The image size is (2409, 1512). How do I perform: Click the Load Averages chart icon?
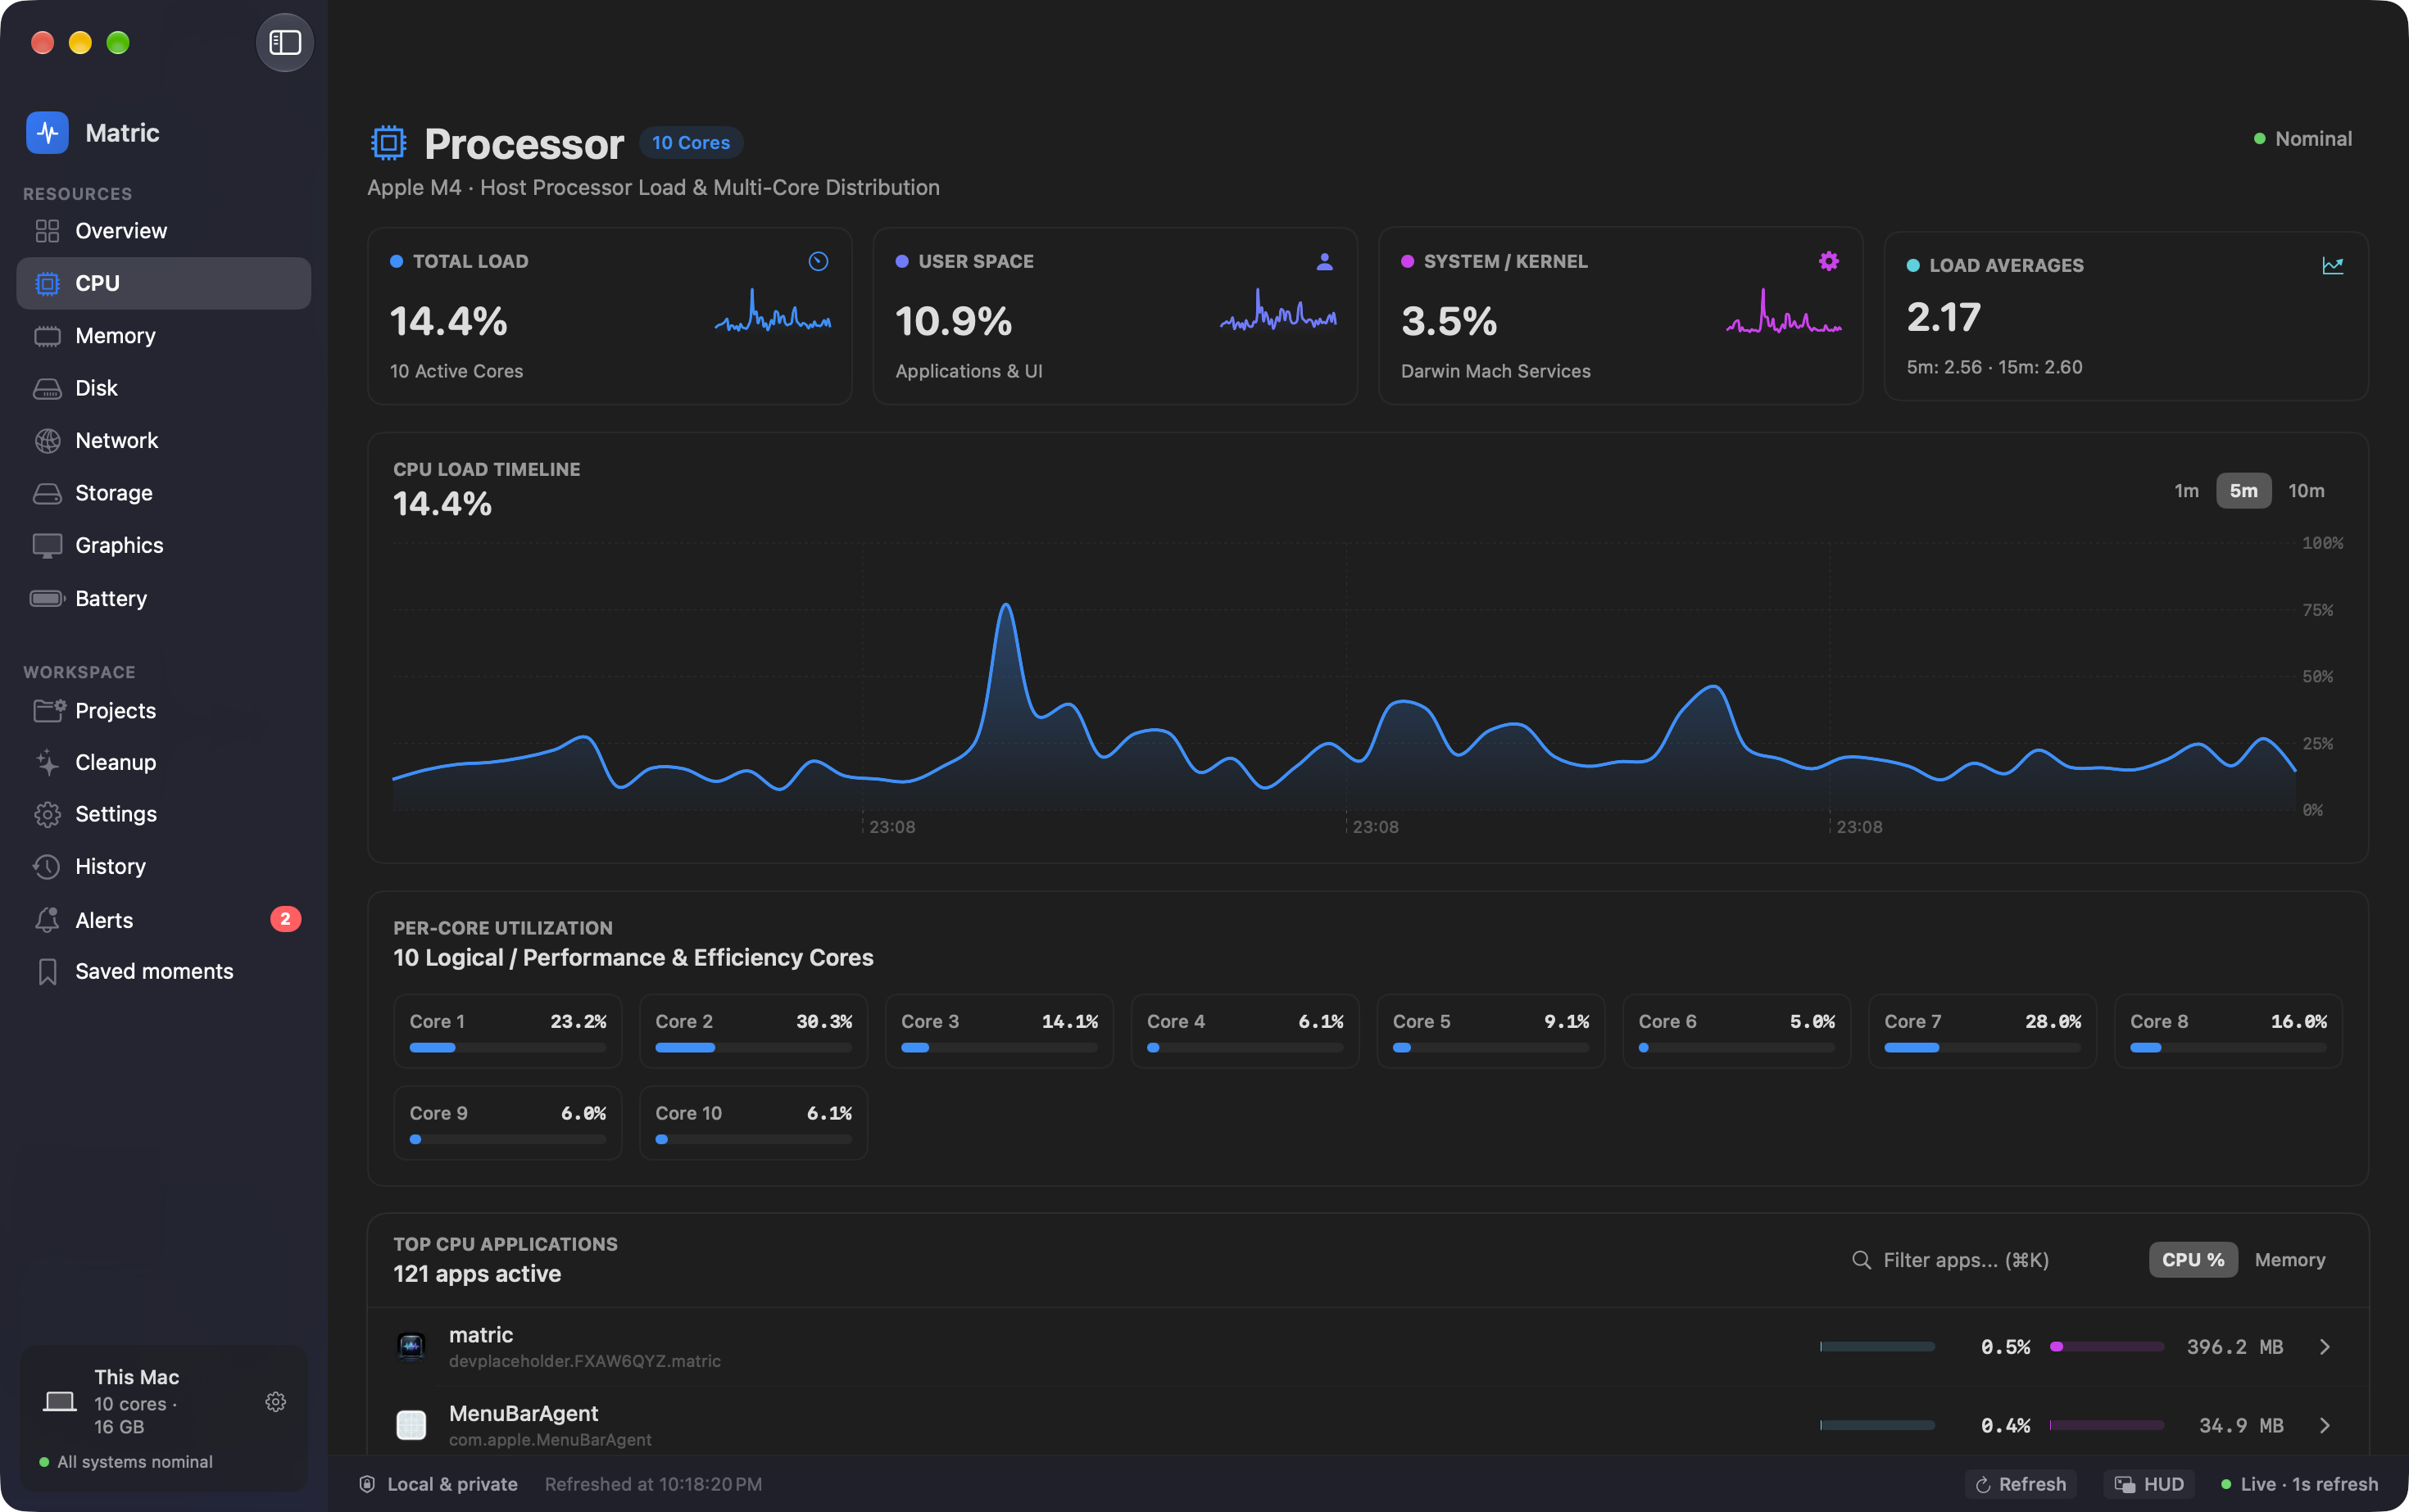(2333, 265)
